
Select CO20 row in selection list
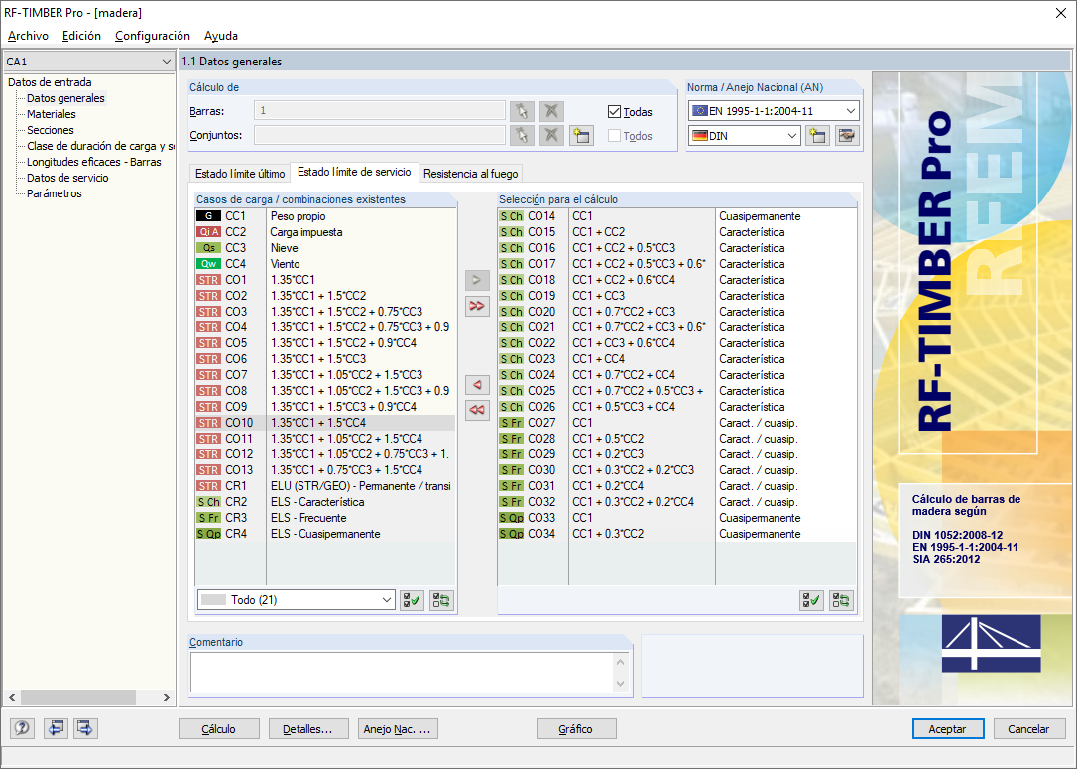click(676, 312)
